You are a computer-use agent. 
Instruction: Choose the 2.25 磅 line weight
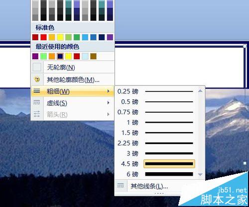click(x=156, y=143)
